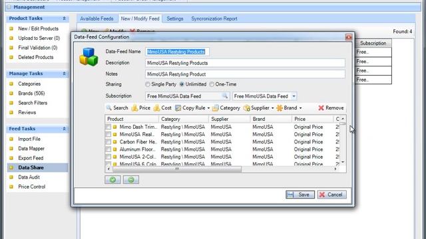Click the Description input field

(245, 63)
